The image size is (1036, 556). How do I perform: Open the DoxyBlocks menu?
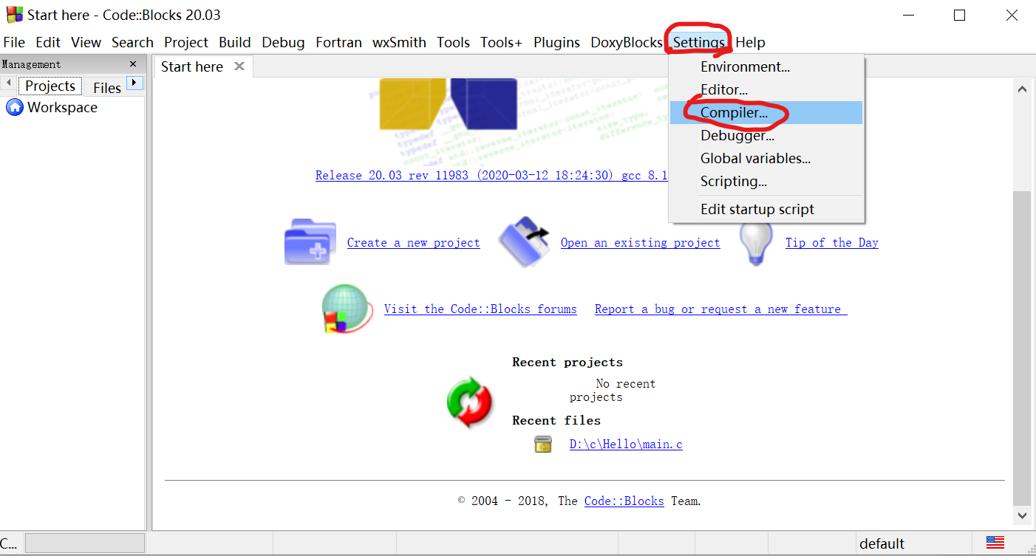point(626,42)
